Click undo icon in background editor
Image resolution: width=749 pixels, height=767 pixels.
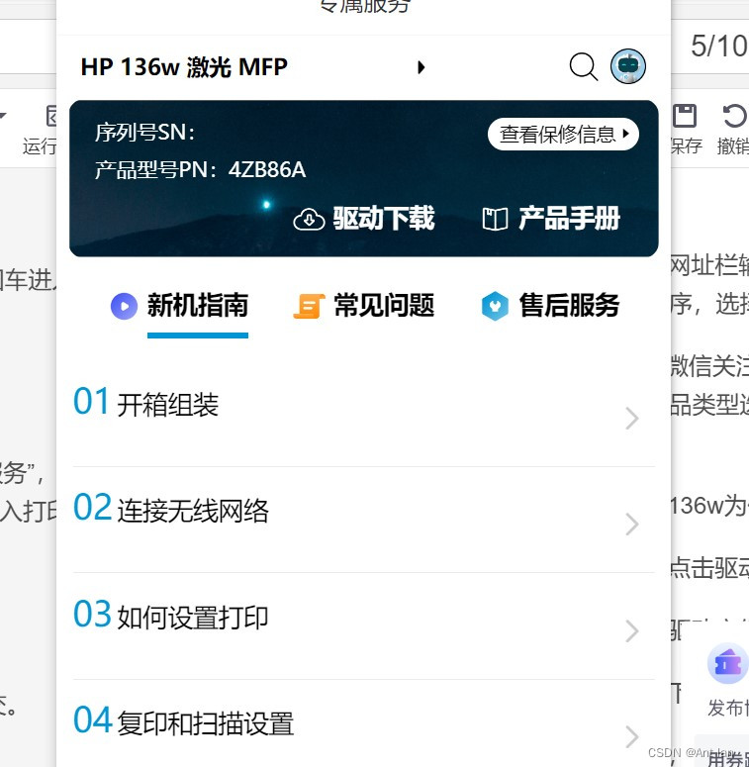(x=735, y=117)
